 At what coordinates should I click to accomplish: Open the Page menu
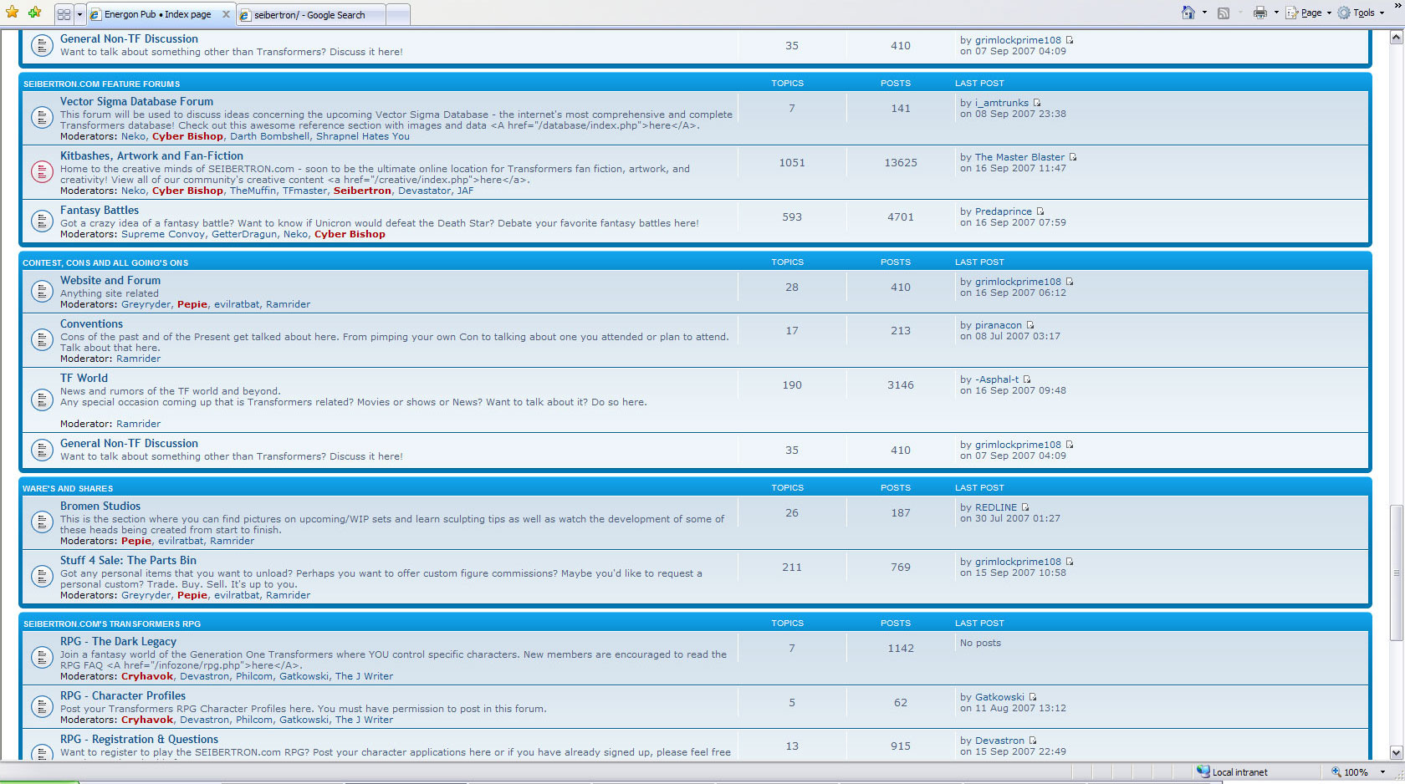[x=1308, y=13]
